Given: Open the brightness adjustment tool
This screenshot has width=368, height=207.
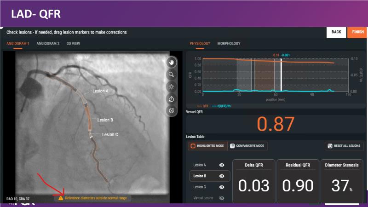Looking at the screenshot, I should [x=172, y=86].
